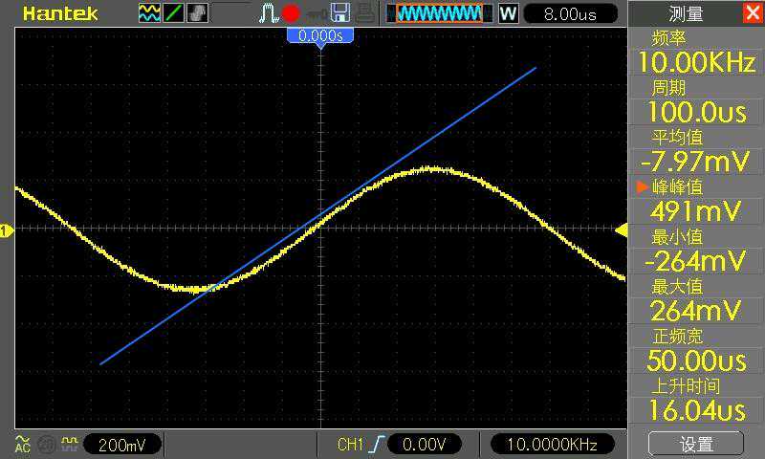Click the waveform memory overview bar

(x=439, y=13)
